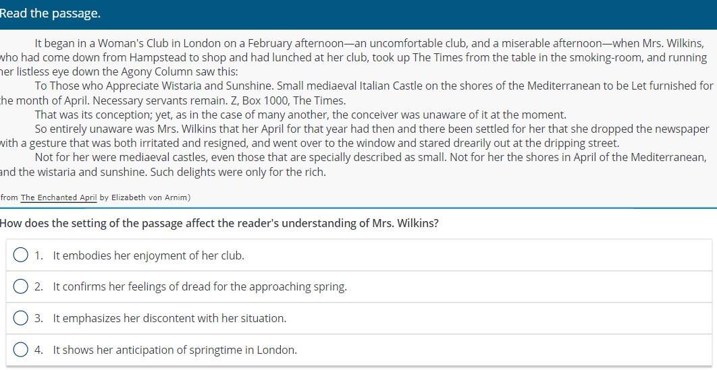
Task: Open the underlined "The Enchanted April" title link
Action: click(59, 197)
